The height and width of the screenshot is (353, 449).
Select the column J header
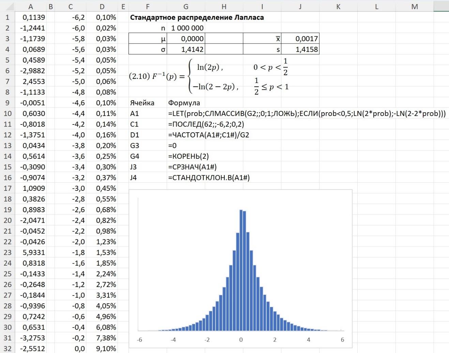pyautogui.click(x=300, y=6)
